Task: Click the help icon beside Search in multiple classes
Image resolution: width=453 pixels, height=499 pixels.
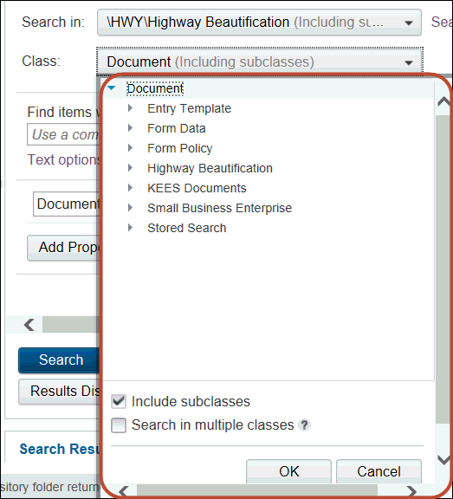Action: click(x=304, y=425)
